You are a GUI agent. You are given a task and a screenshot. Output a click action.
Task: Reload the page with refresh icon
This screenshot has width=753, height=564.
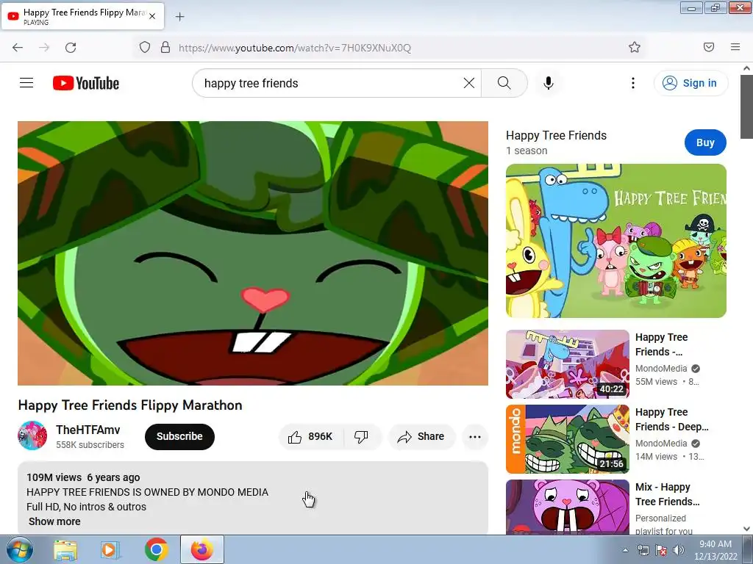coord(71,48)
